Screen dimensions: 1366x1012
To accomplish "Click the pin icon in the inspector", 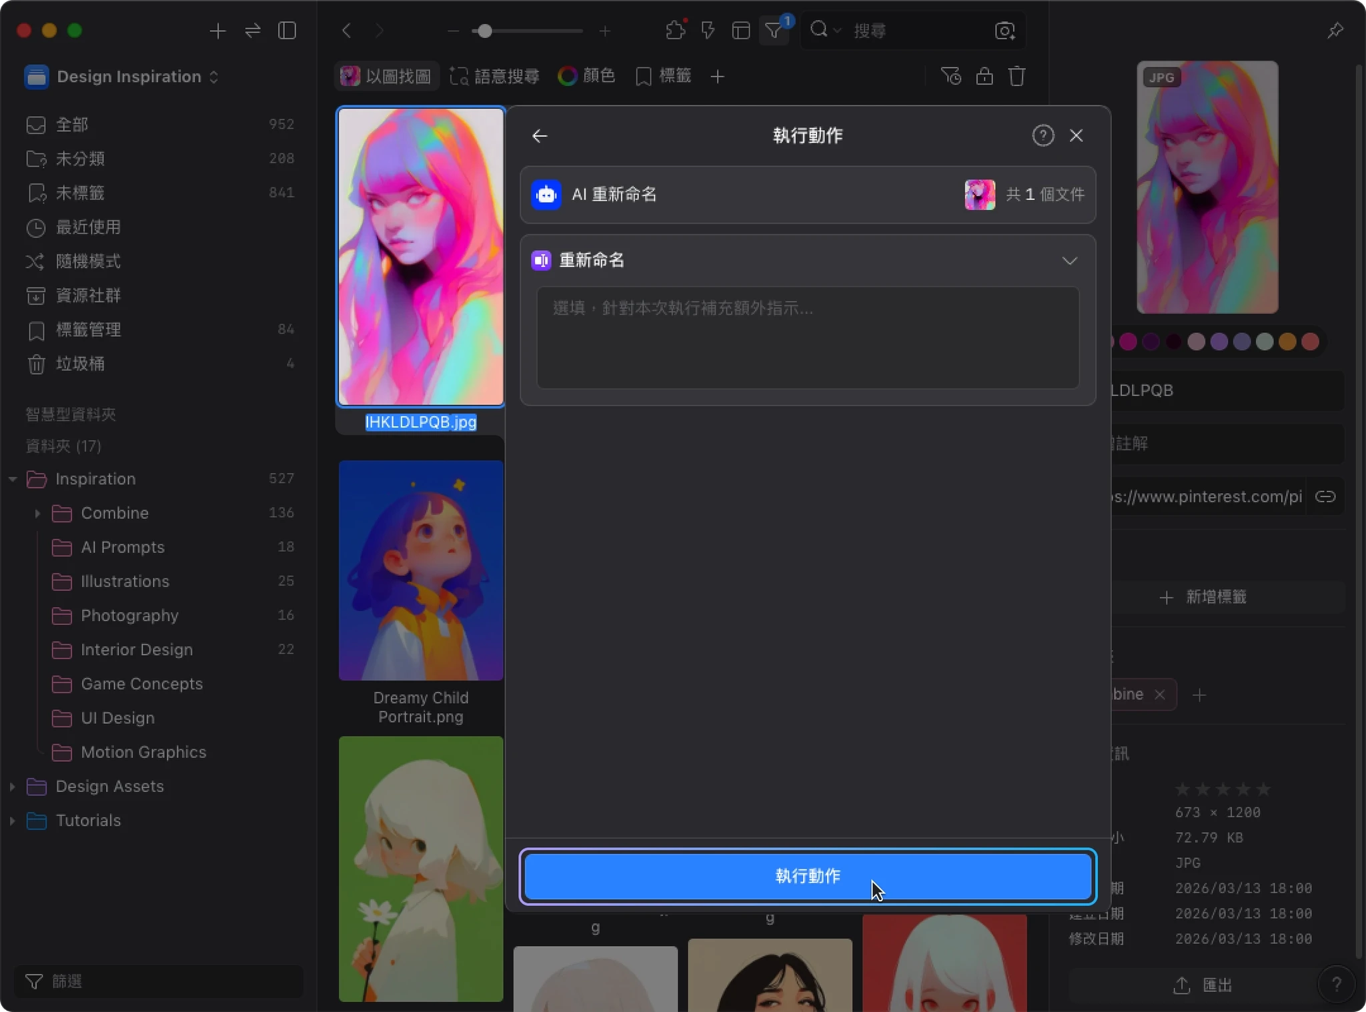I will pos(1335,31).
